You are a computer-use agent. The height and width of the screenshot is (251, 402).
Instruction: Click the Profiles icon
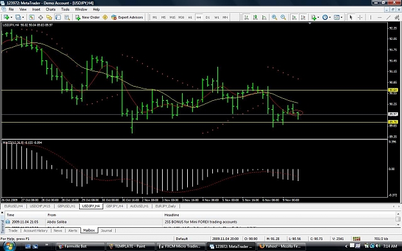point(18,17)
